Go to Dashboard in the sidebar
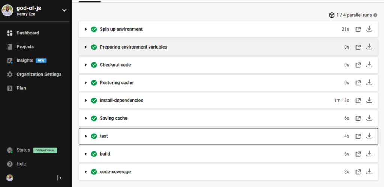384x187 pixels. click(x=27, y=33)
